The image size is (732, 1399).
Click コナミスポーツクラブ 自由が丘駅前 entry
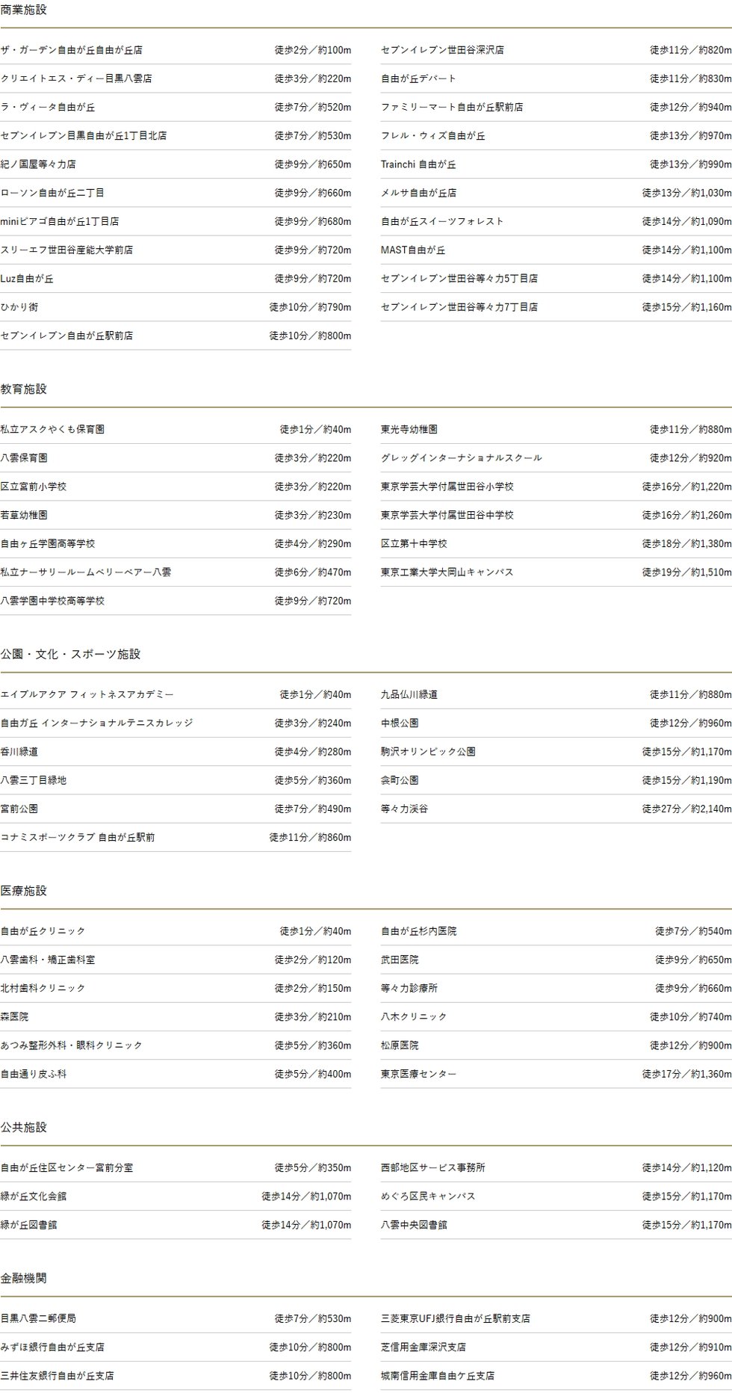[x=176, y=838]
